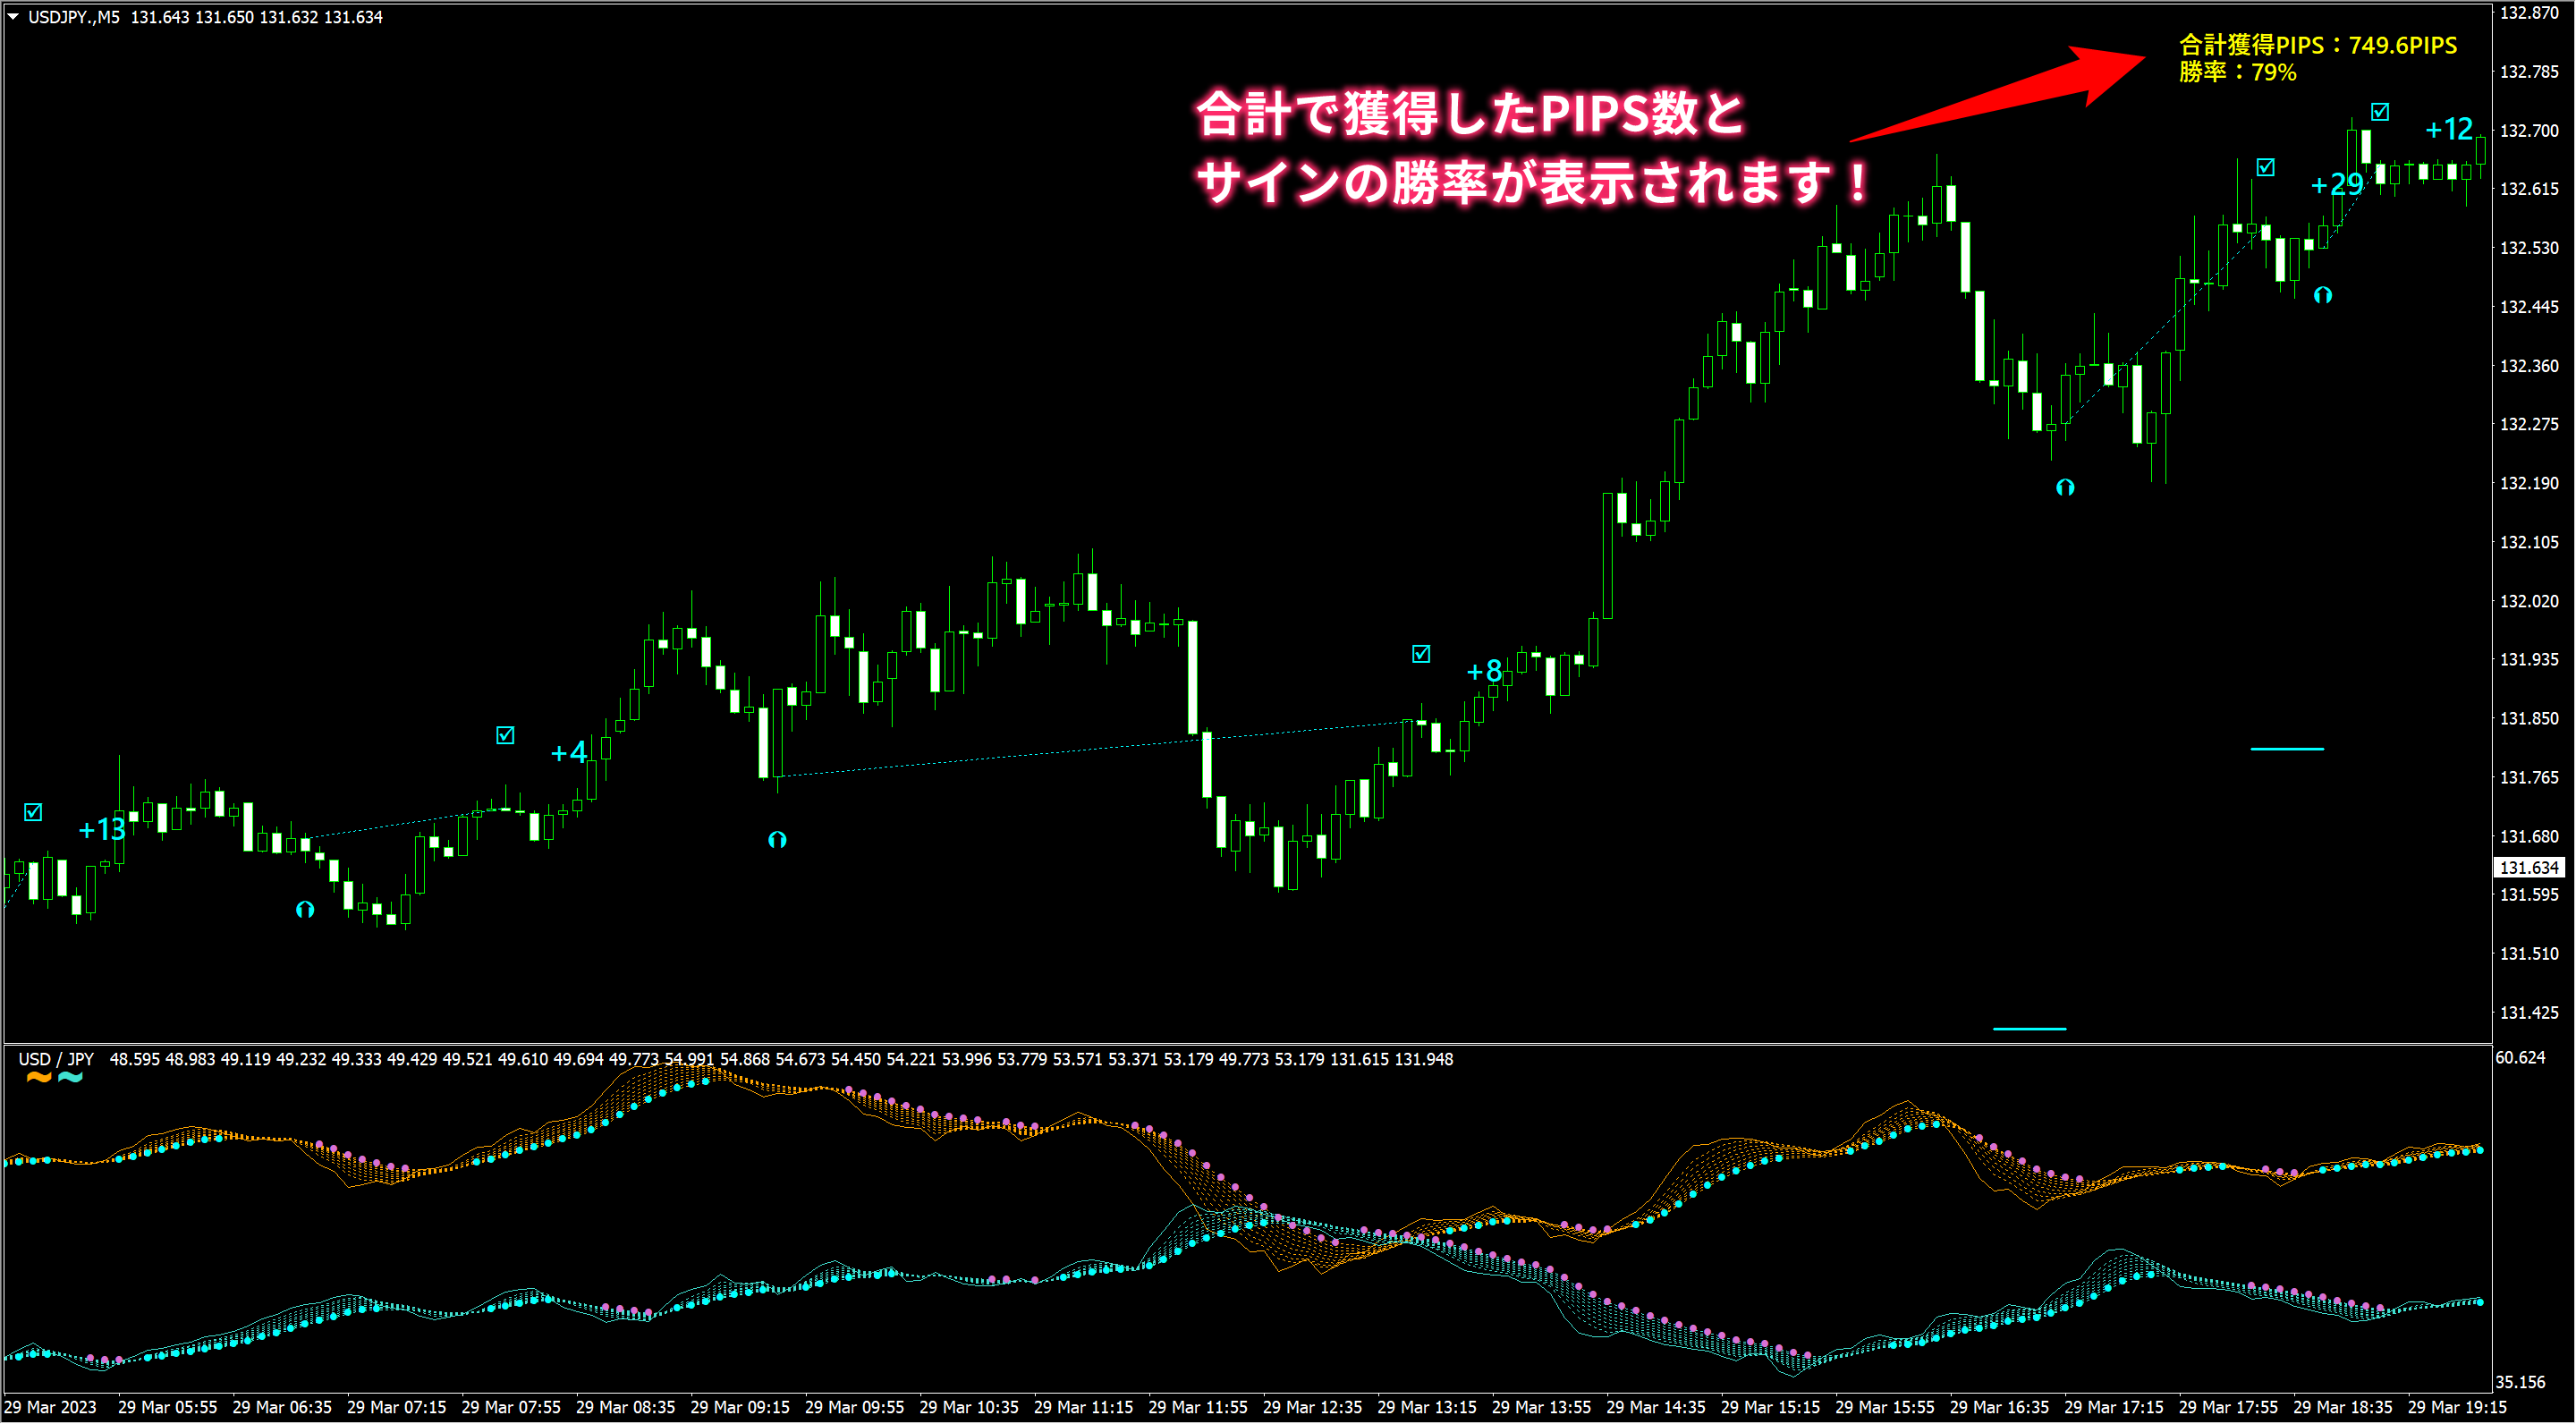Click the buy arrow icon near 131.595 level
2576x1424 pixels.
(305, 909)
